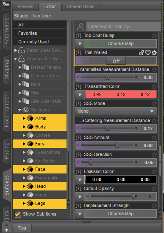Open Shader Baker tab
The height and width of the screenshot is (233, 164).
tap(81, 7)
